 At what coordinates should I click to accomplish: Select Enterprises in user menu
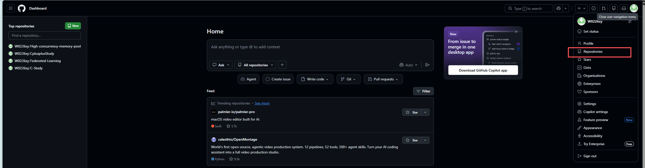(x=605, y=84)
